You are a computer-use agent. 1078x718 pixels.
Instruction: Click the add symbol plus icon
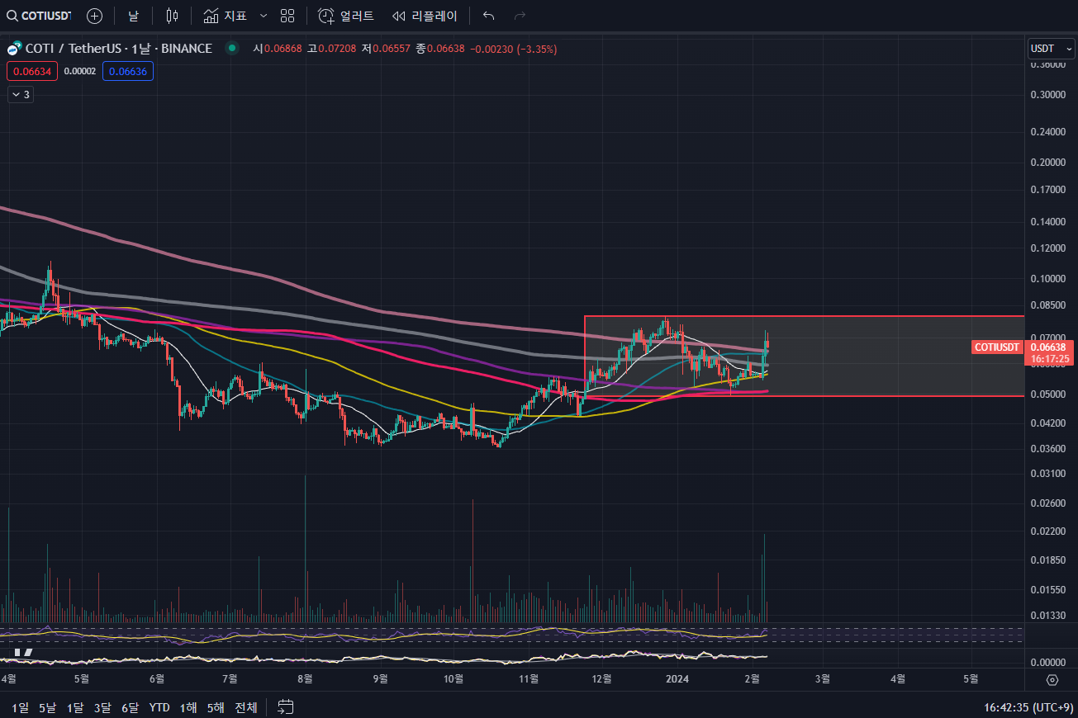tap(95, 16)
